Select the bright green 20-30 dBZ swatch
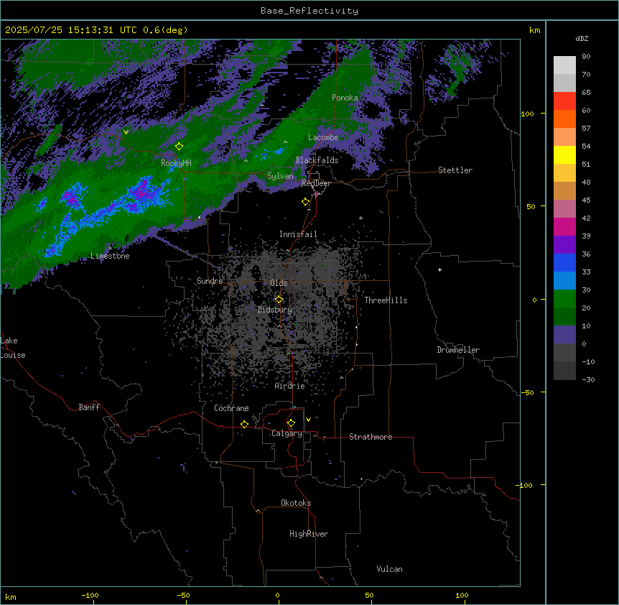This screenshot has height=605, width=619. coord(564,299)
